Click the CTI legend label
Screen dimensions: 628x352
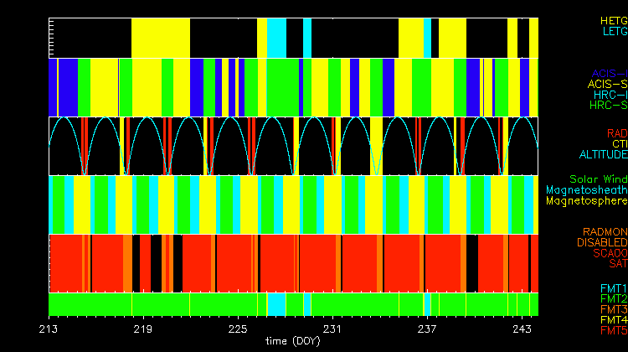point(618,144)
